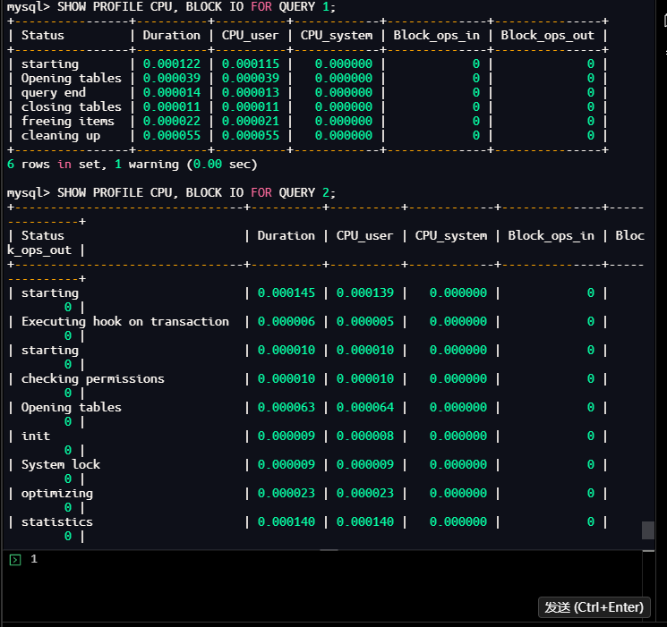
Task: Select the 'statistics' status row label
Action: pyautogui.click(x=57, y=521)
